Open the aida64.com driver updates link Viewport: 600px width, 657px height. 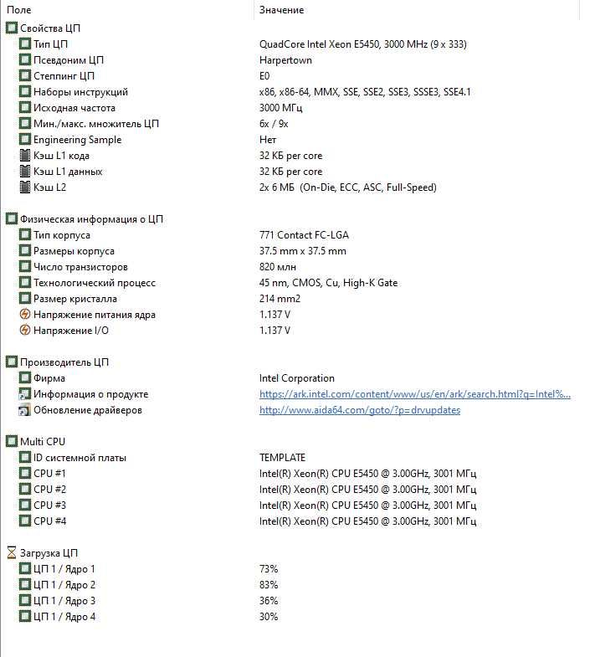point(360,410)
